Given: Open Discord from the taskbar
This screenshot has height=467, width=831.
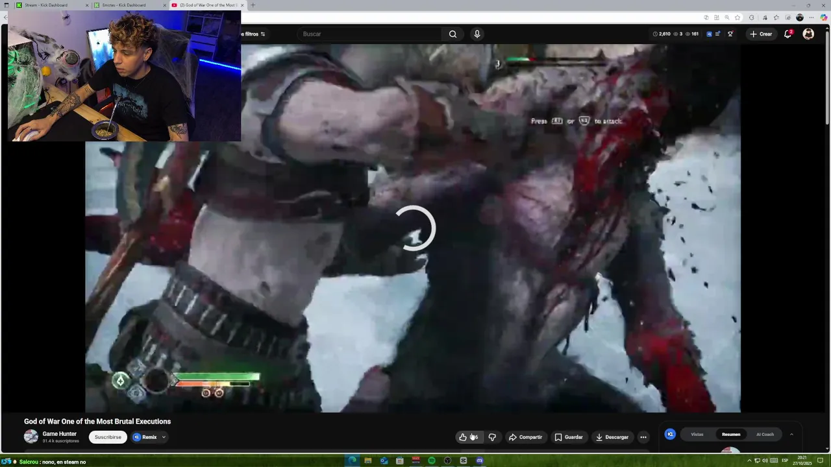Looking at the screenshot, I should pyautogui.click(x=480, y=461).
